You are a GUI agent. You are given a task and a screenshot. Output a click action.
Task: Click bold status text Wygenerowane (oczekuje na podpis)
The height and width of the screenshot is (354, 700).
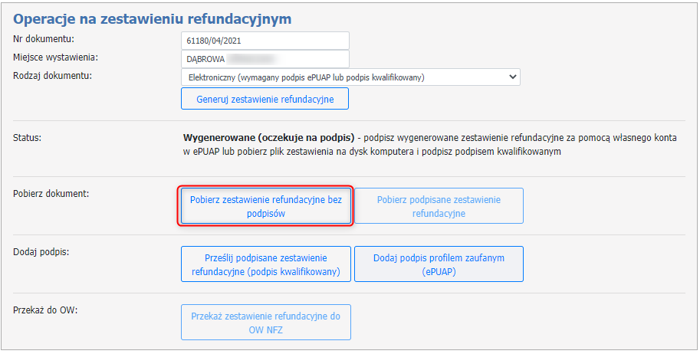(x=268, y=138)
